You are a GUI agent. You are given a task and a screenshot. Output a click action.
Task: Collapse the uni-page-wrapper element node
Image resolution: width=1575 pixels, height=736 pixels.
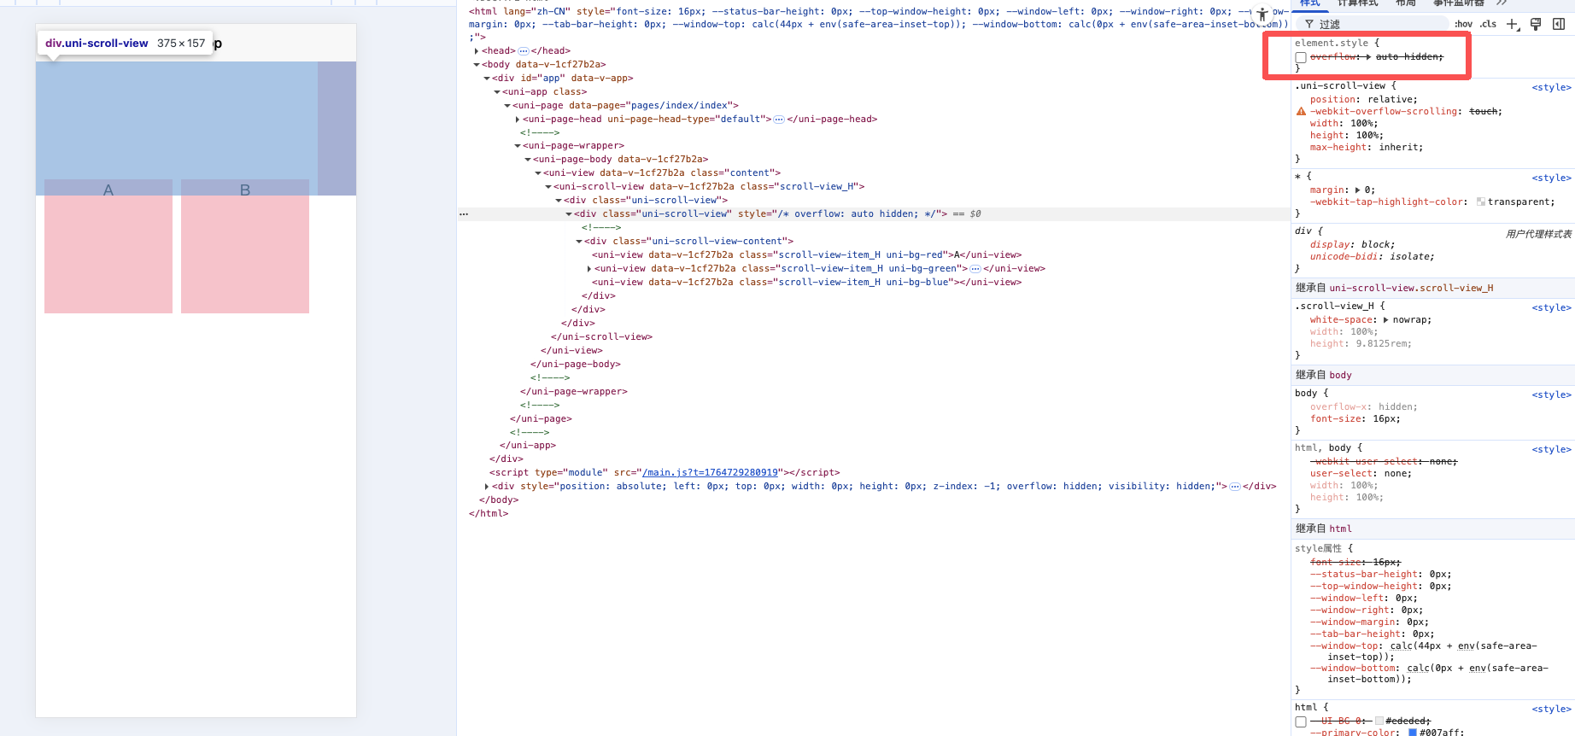click(518, 146)
